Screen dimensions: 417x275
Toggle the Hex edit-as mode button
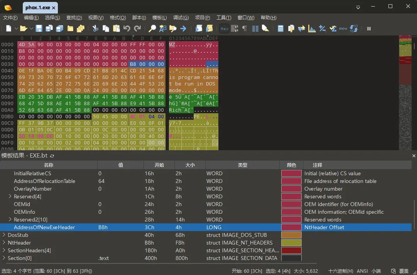pos(225,29)
